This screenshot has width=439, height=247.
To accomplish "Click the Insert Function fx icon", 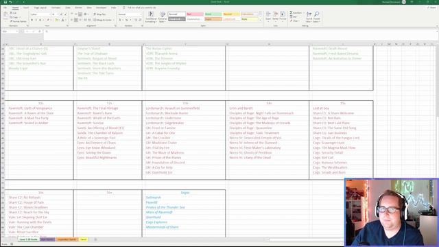I will click(40, 32).
